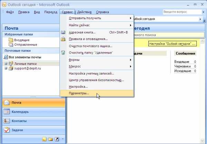Open the Shortcuts icon in navigation bar
This screenshot has height=144, width=207.
coord(57,139)
